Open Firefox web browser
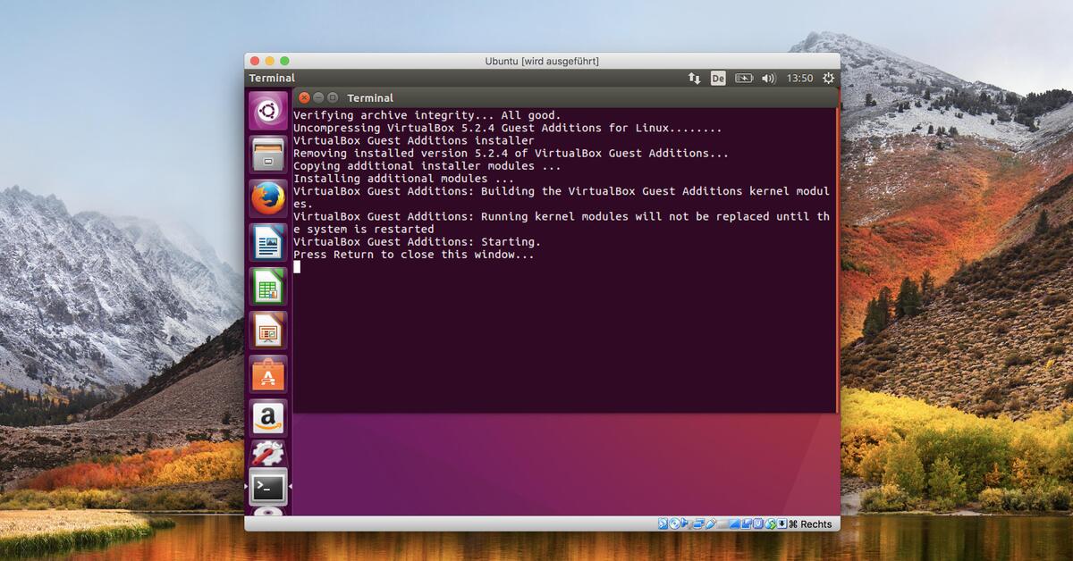 tap(267, 198)
